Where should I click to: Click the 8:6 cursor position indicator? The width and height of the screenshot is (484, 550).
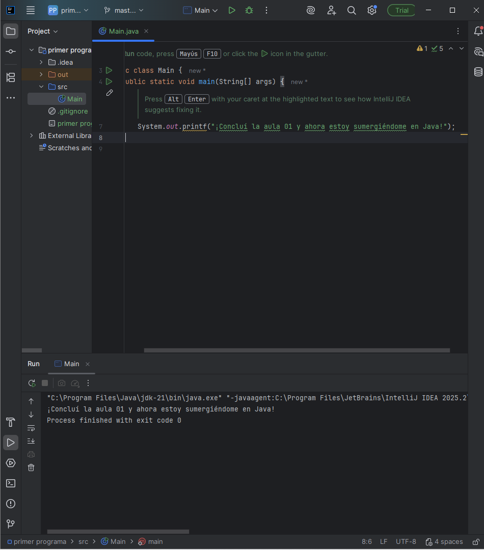[367, 542]
